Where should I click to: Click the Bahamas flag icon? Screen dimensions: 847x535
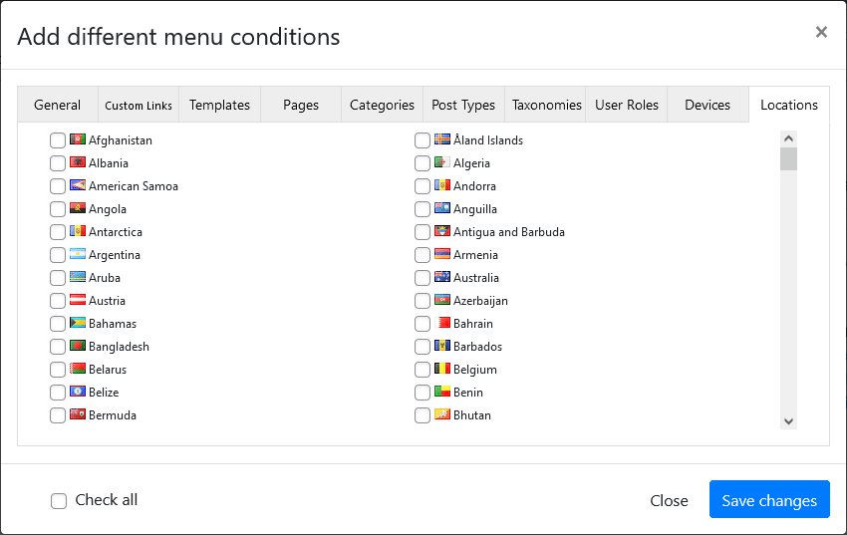click(78, 324)
